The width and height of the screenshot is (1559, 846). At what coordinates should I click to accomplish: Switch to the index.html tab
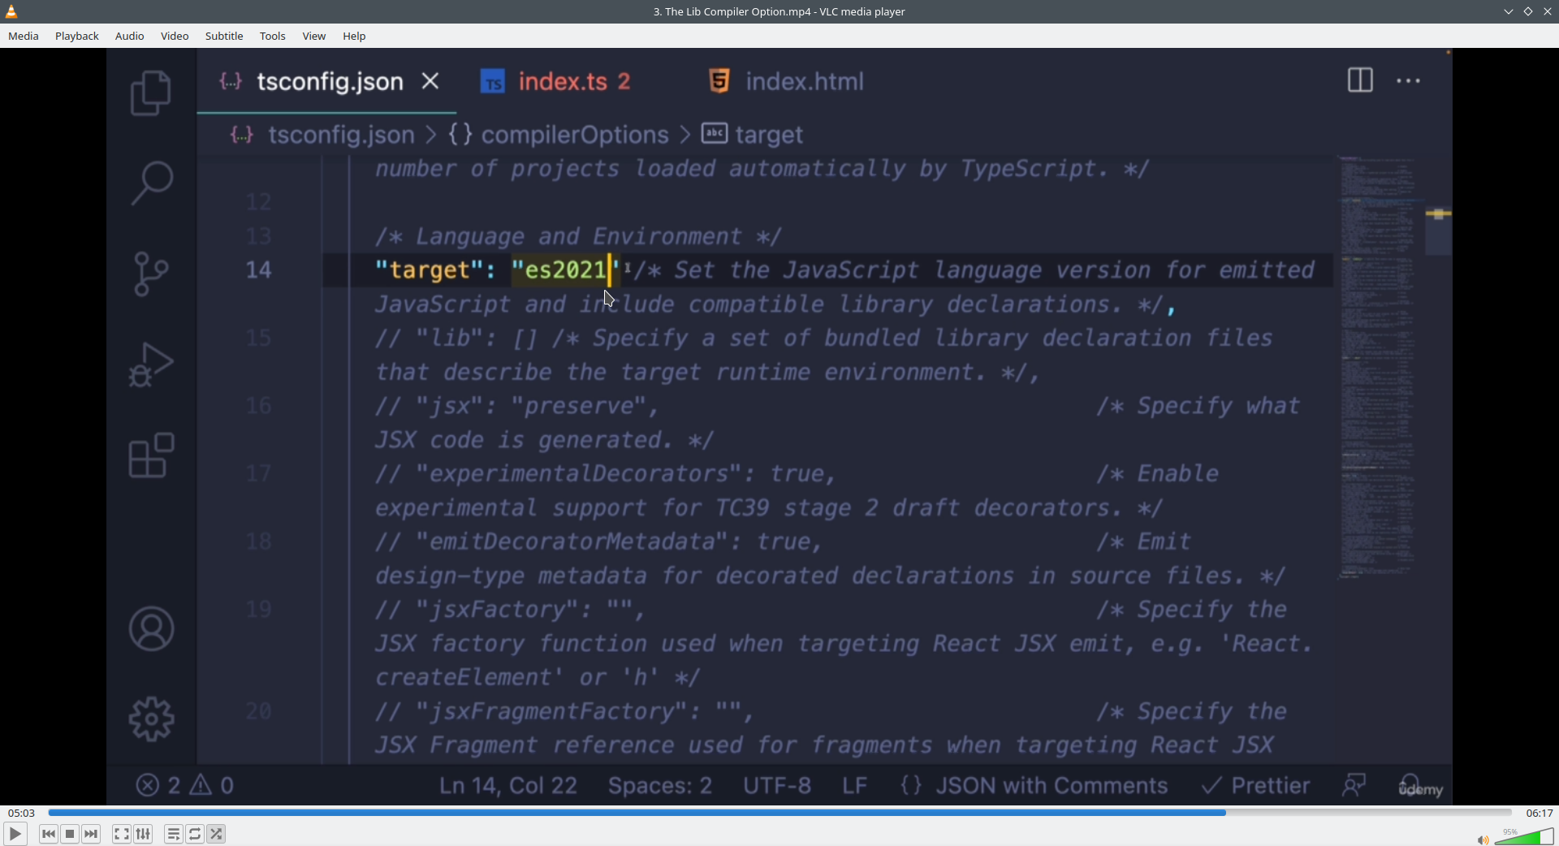point(786,81)
